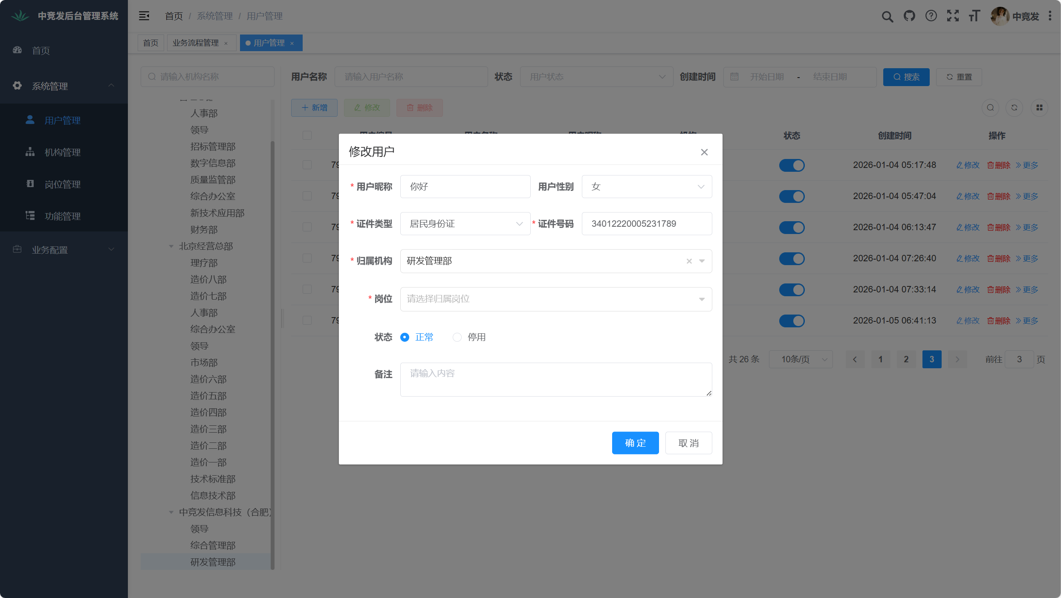
Task: Select the 正常 status radio button
Action: pyautogui.click(x=405, y=337)
